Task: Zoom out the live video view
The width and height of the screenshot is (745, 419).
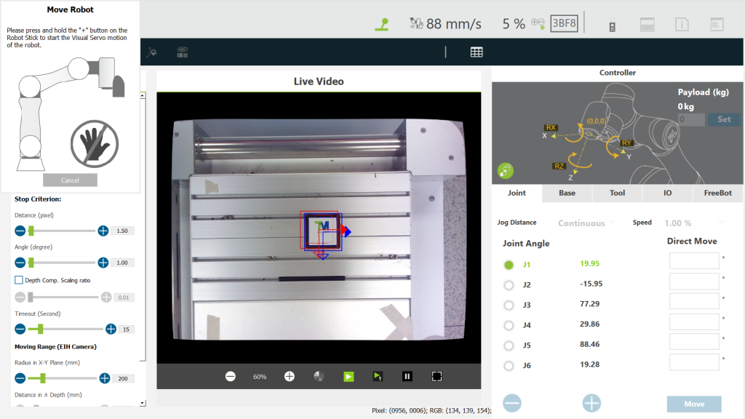Action: [231, 376]
